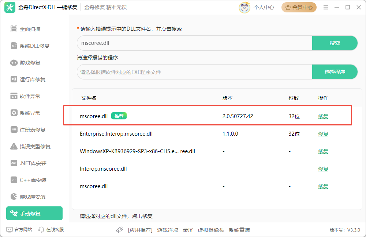Select file name Enterprise.Interop.mscoree.dll

[116, 134]
